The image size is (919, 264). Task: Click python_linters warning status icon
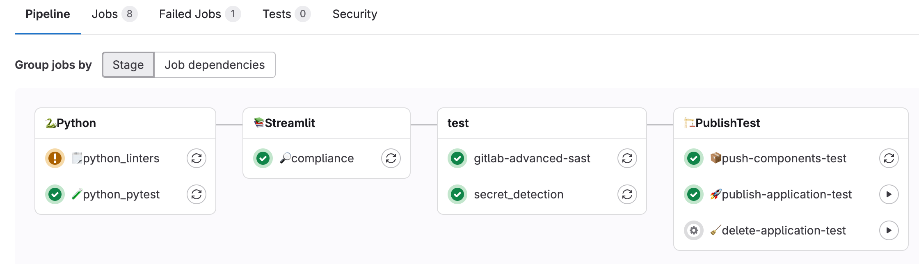click(55, 158)
